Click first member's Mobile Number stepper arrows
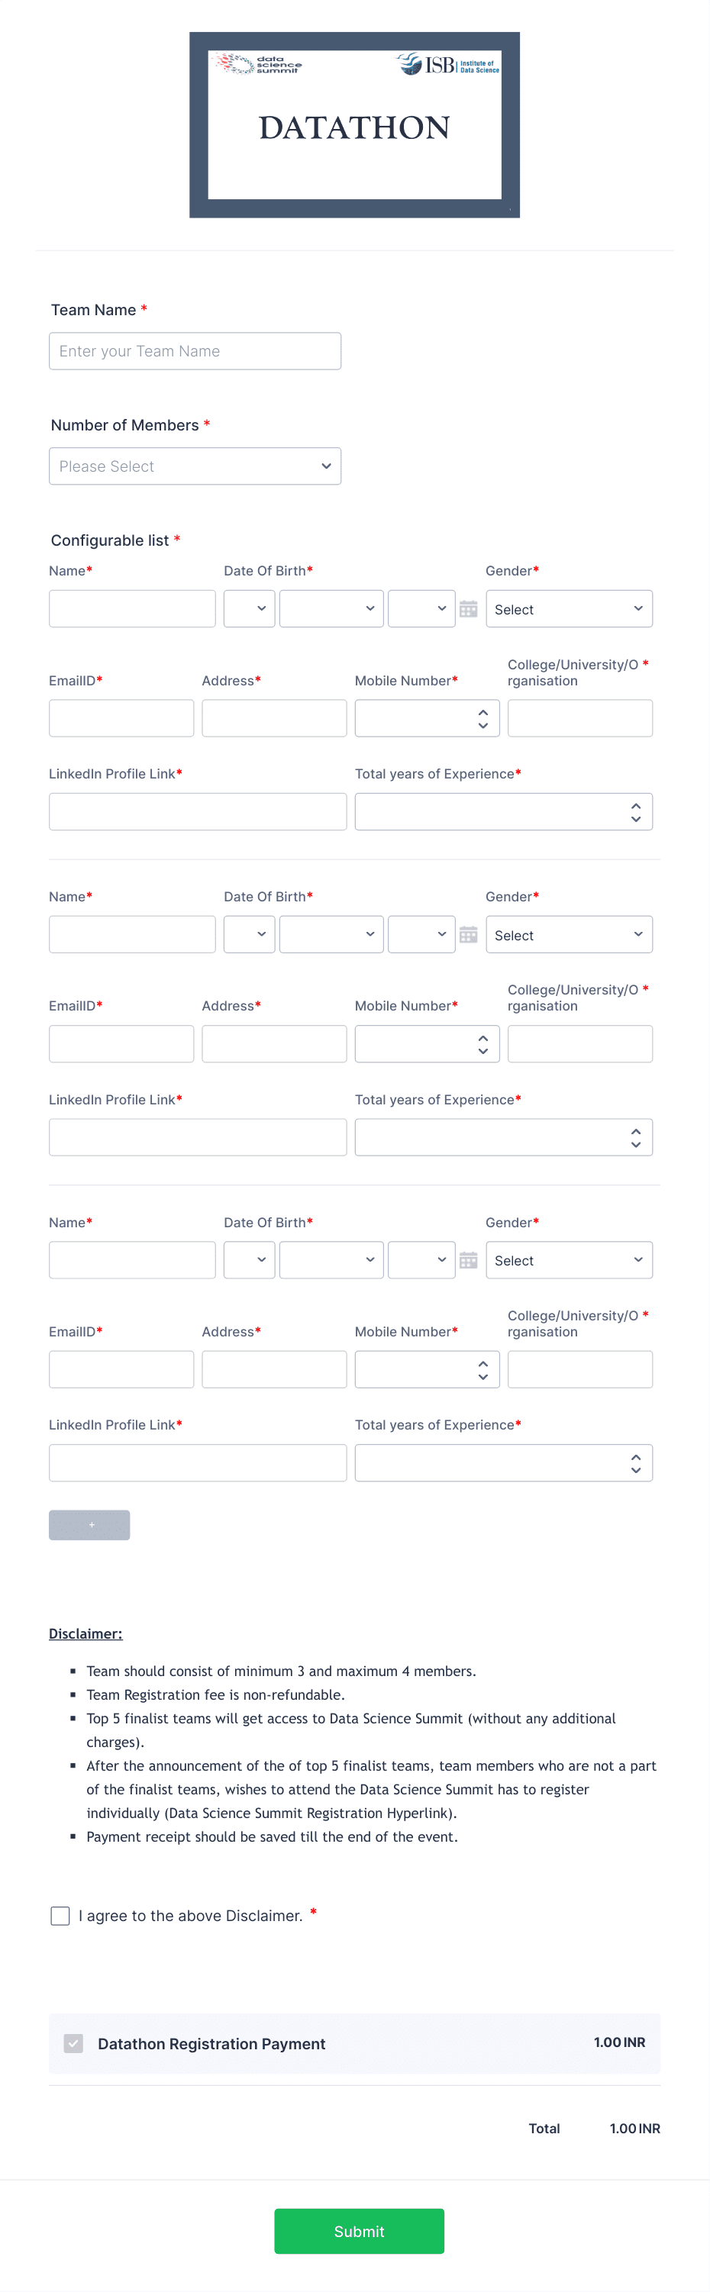The height and width of the screenshot is (2292, 710). click(x=483, y=719)
